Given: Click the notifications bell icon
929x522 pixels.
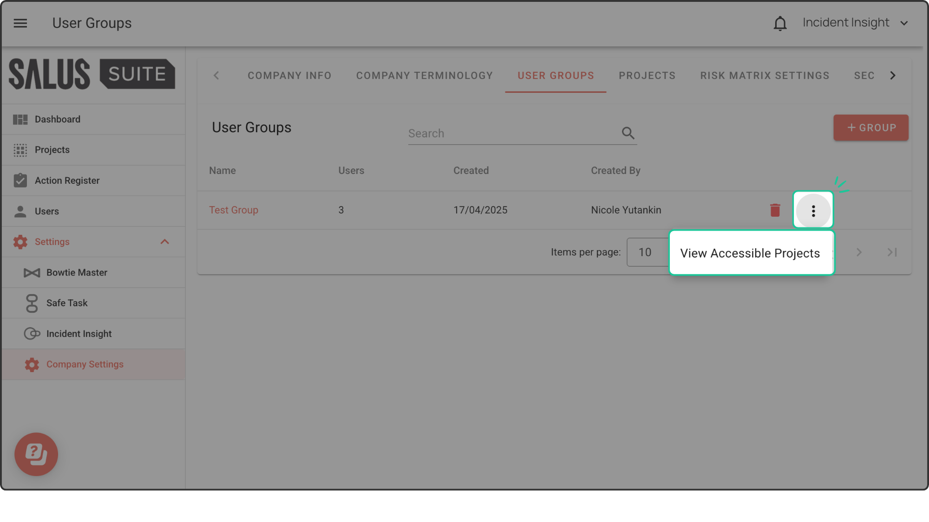Looking at the screenshot, I should click(x=780, y=23).
